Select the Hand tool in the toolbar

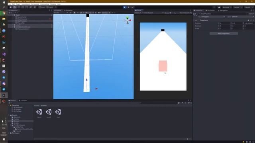tap(11, 7)
